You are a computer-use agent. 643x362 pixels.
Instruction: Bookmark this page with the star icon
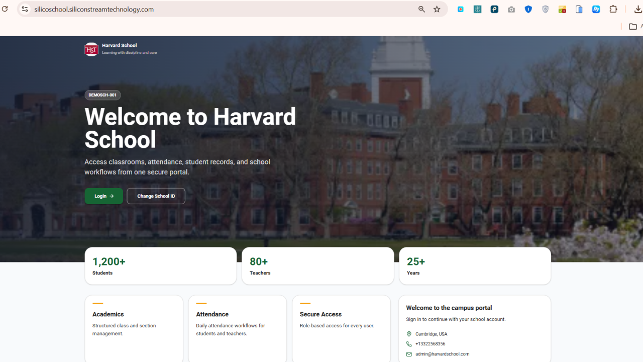coord(437,9)
